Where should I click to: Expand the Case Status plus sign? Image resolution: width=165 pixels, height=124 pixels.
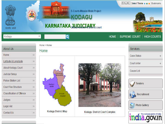(x=160, y=56)
